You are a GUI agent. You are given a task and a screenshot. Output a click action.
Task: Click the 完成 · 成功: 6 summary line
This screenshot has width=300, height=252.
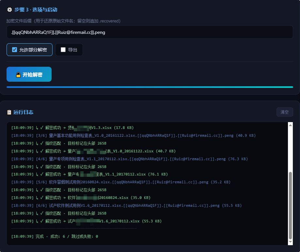point(55,236)
